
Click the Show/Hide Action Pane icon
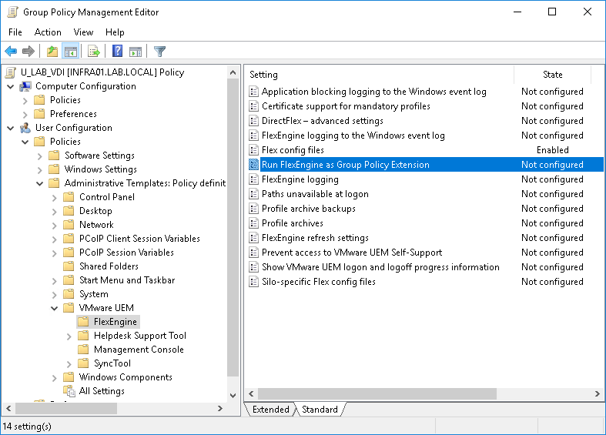tap(136, 52)
